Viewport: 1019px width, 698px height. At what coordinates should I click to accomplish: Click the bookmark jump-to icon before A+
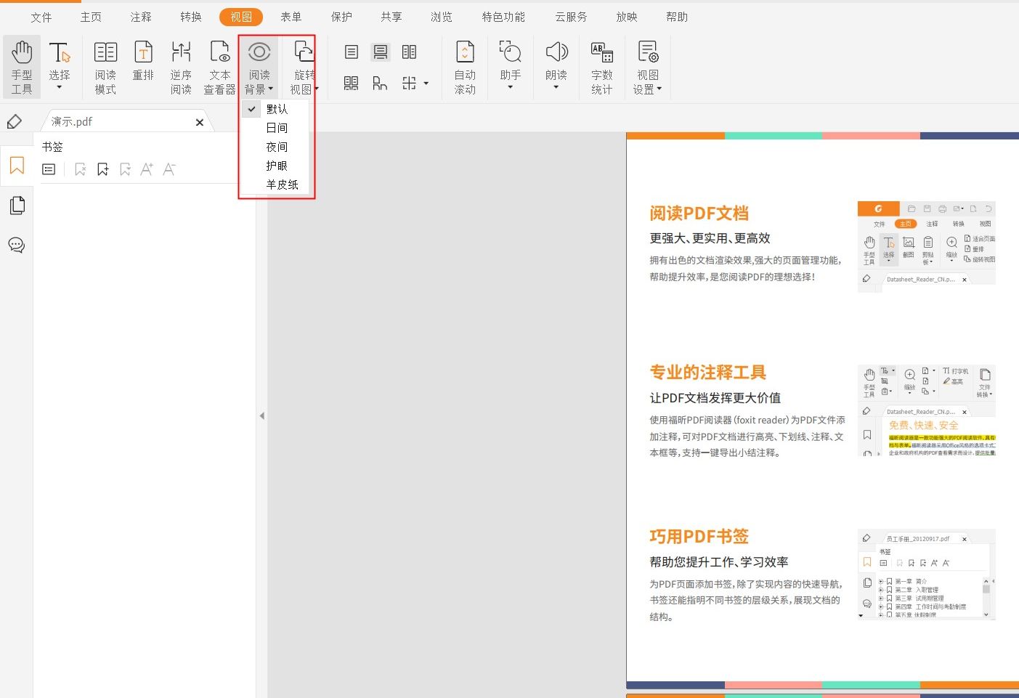tap(125, 169)
